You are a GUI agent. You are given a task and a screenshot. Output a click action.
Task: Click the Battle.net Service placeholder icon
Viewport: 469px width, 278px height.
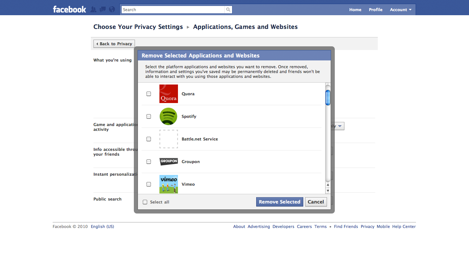click(169, 139)
